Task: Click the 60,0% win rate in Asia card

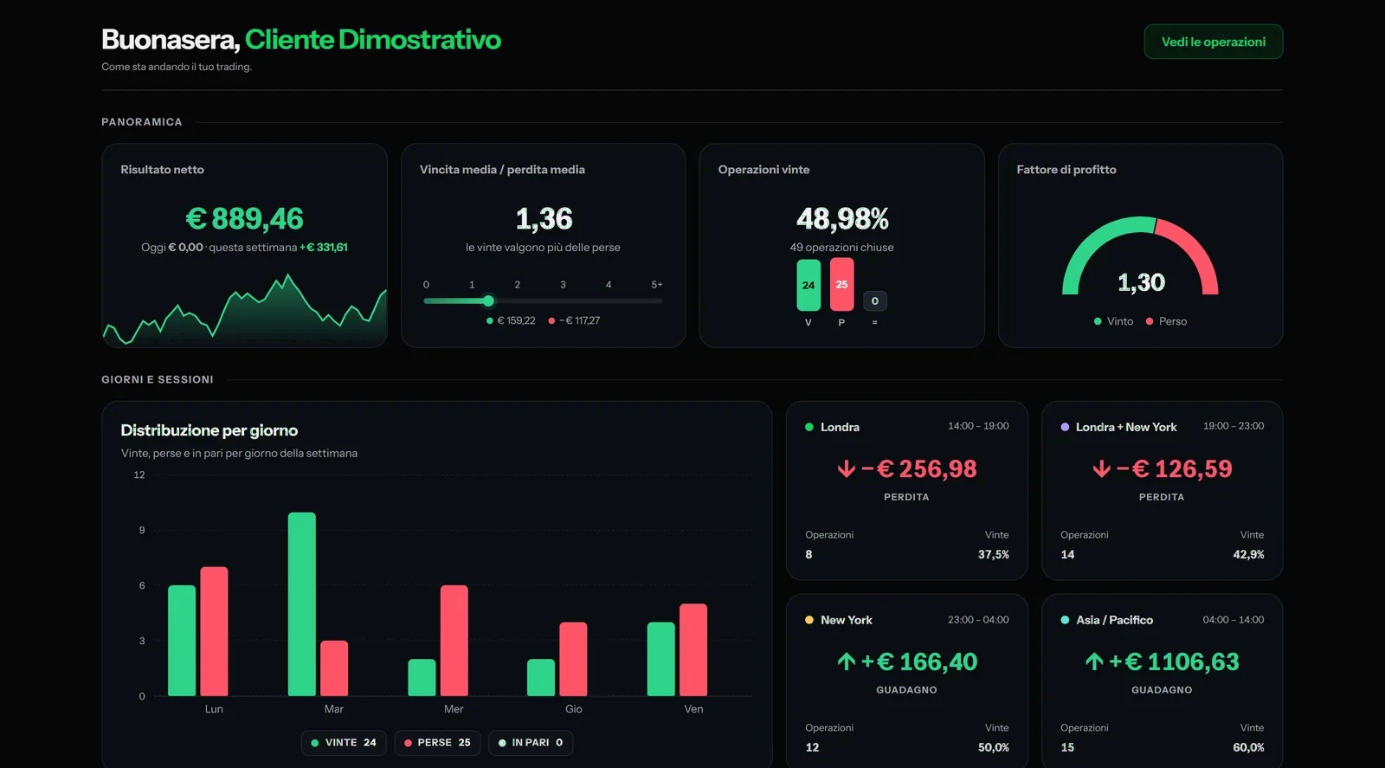Action: coord(1248,747)
